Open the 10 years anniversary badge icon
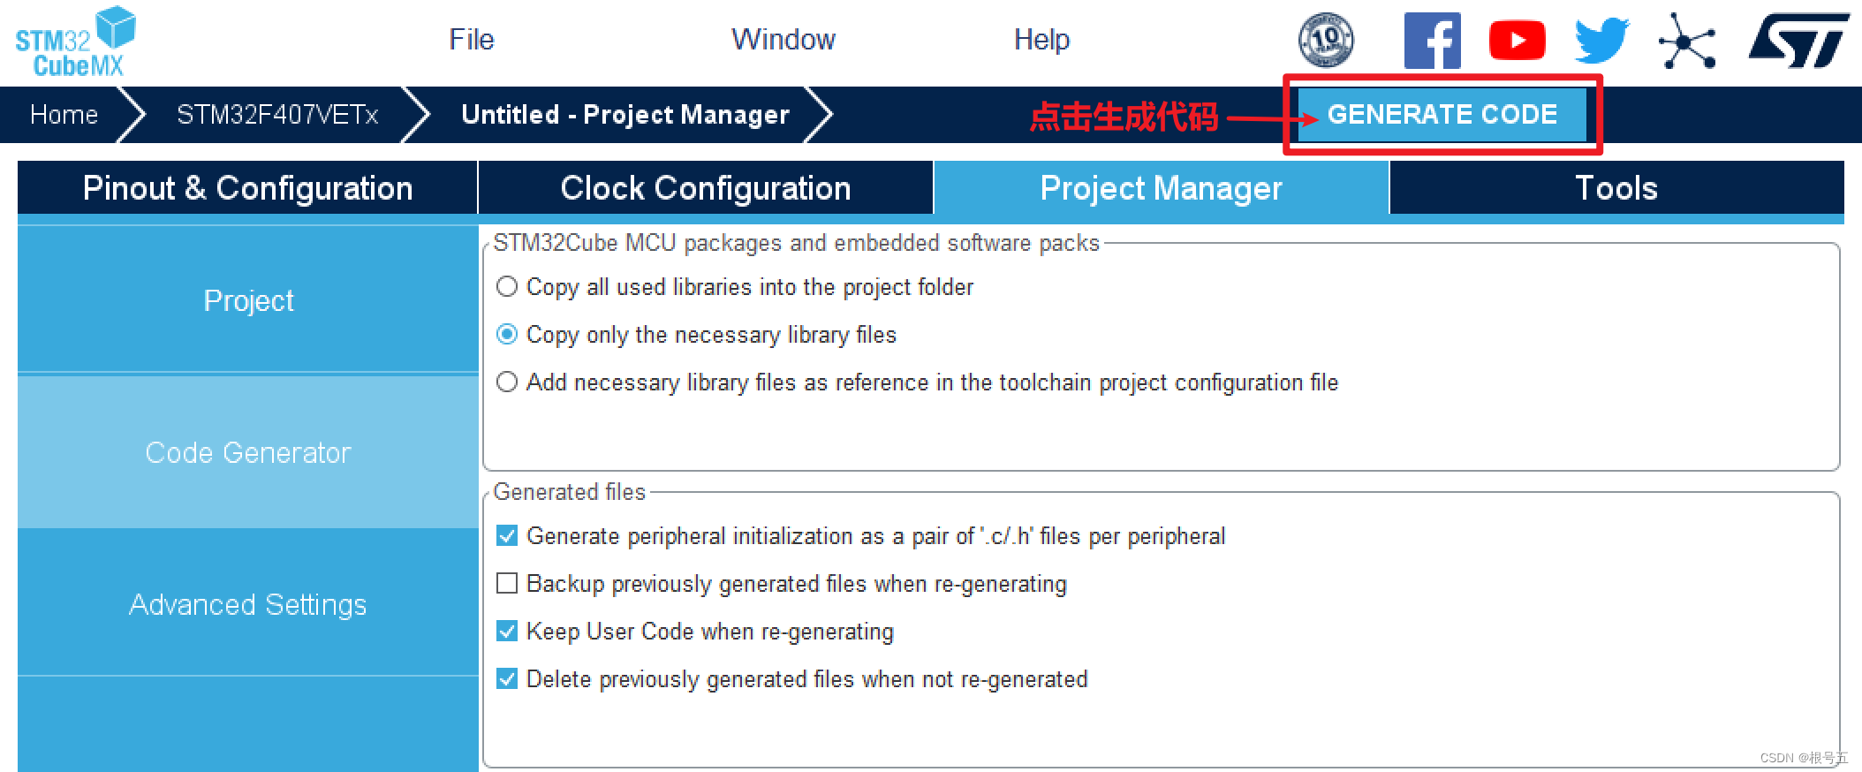Viewport: 1862px width, 772px height. pyautogui.click(x=1325, y=40)
